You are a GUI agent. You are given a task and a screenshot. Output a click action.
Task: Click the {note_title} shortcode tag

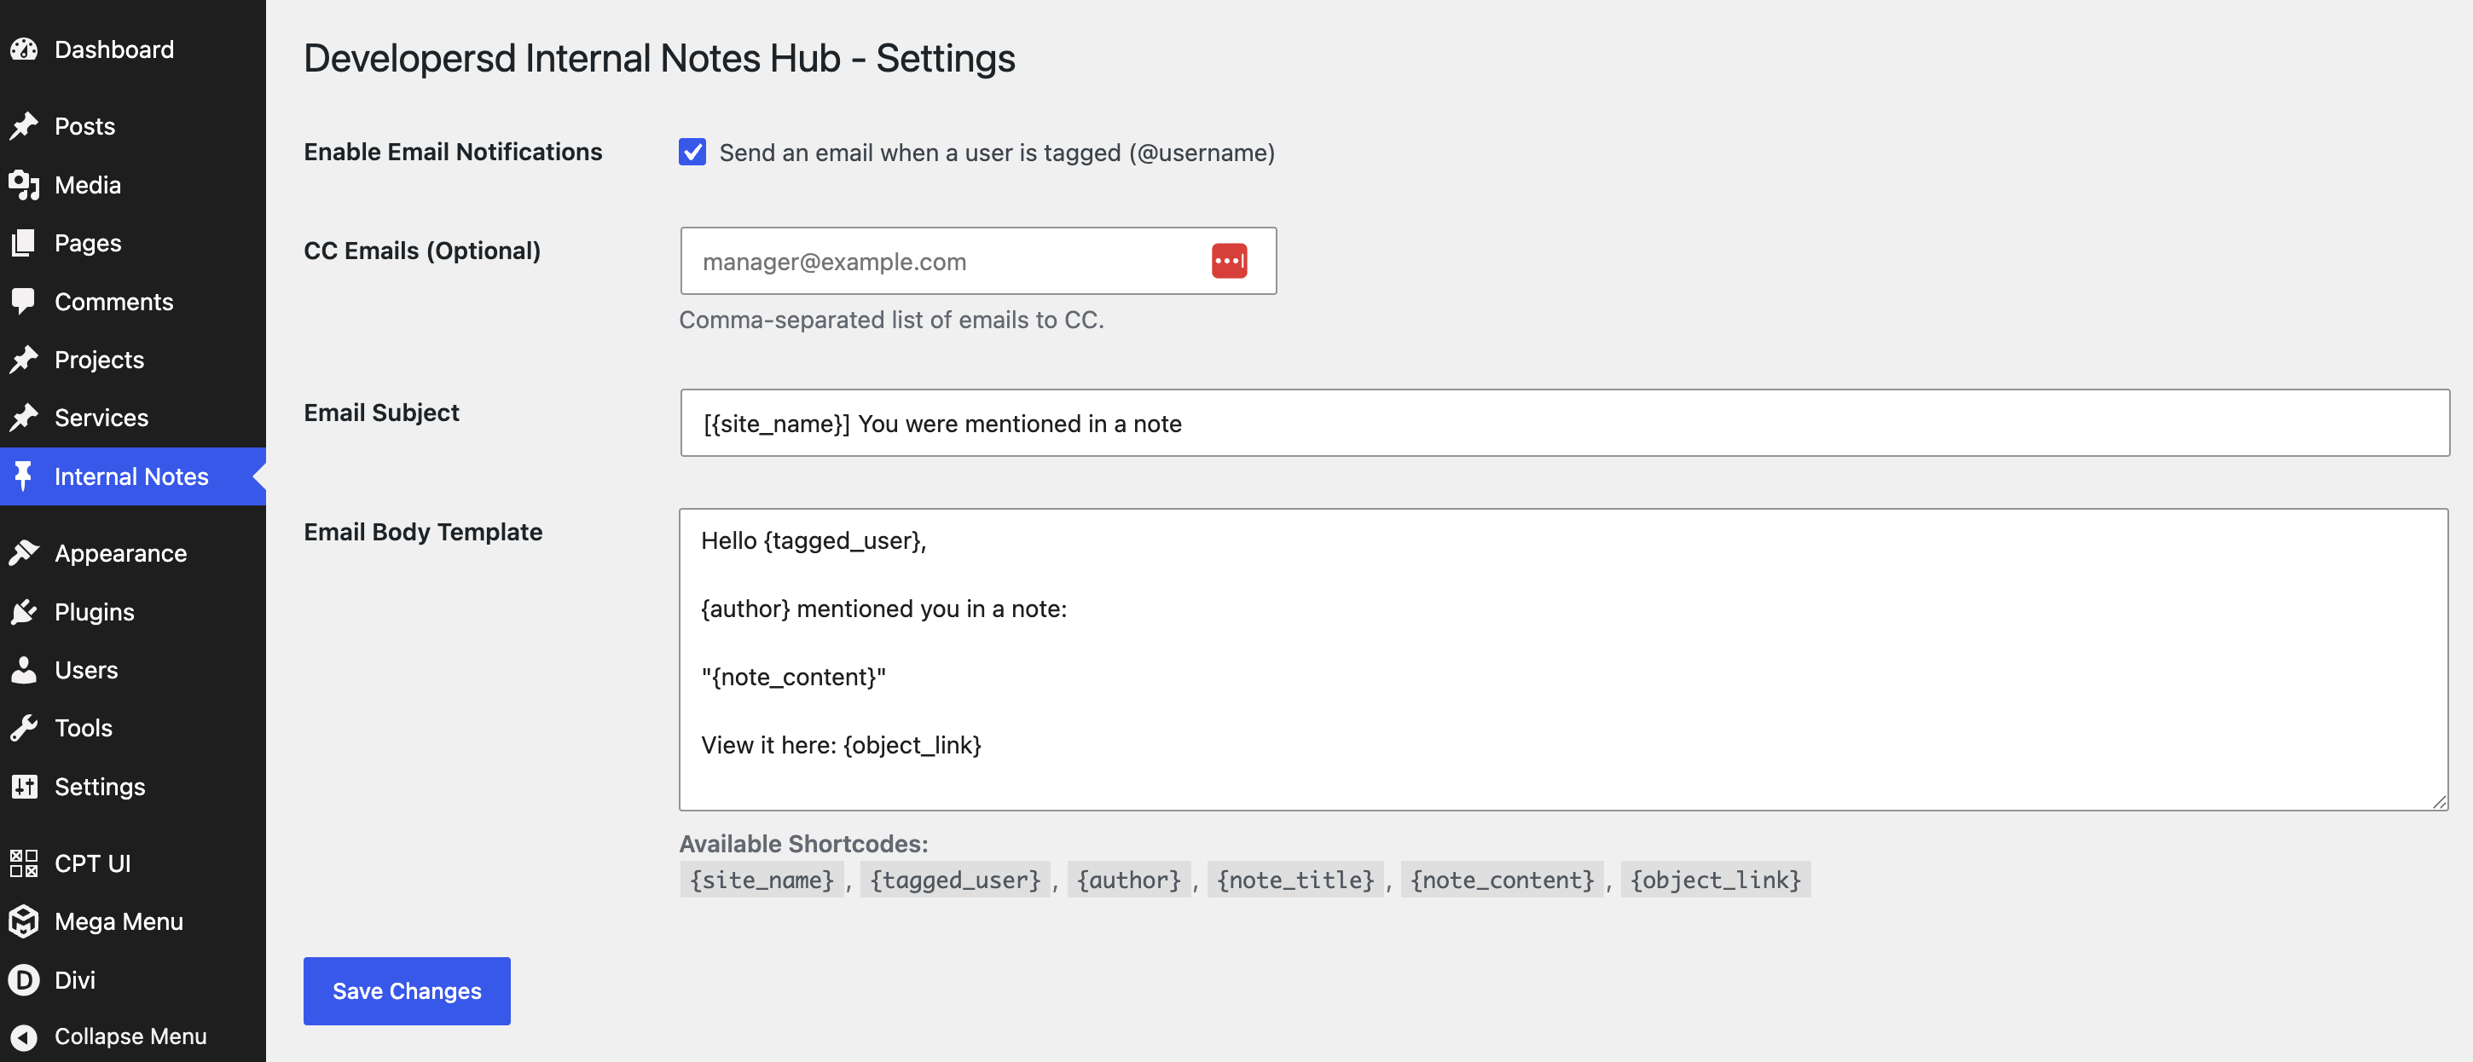click(x=1295, y=880)
